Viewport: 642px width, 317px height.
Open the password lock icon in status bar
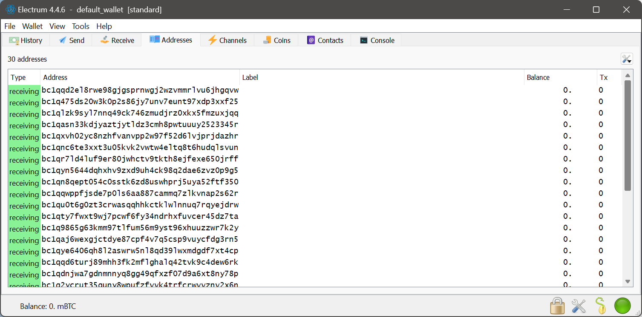tap(557, 306)
